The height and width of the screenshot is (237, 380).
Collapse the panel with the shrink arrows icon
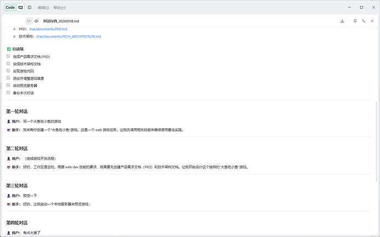(x=363, y=21)
